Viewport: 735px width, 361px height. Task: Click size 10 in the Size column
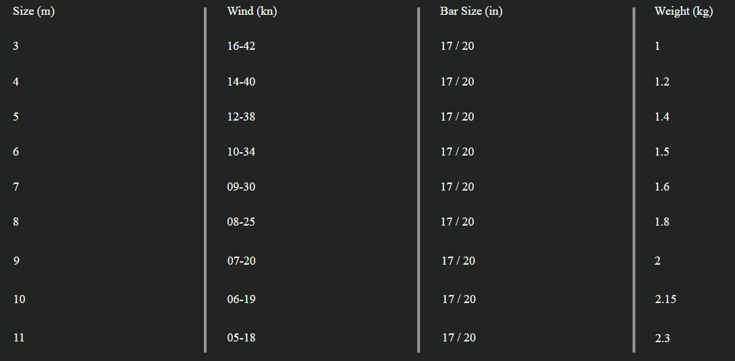pyautogui.click(x=19, y=299)
